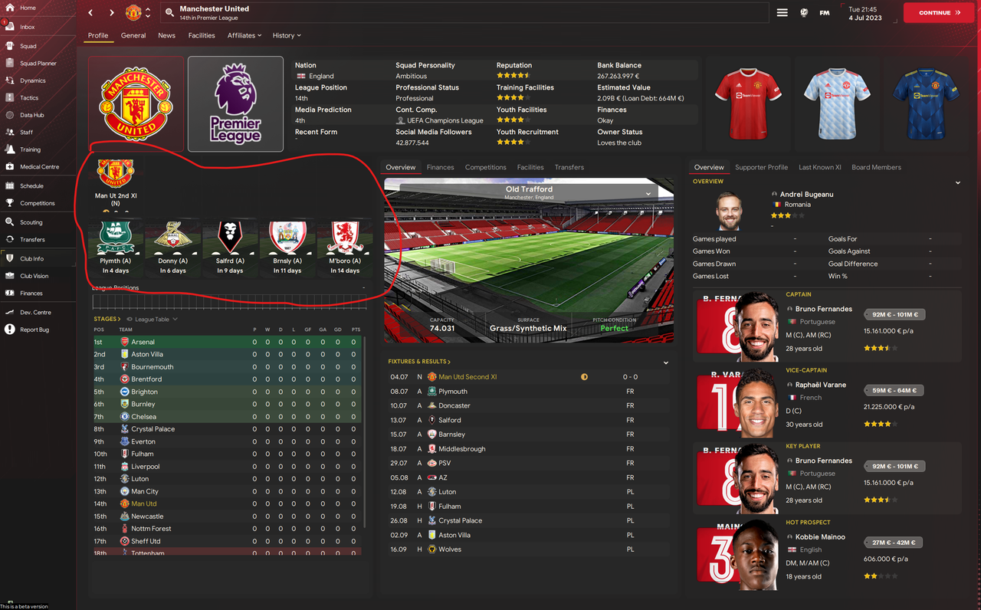Switch to the Facilities top tab
The image size is (981, 610).
click(202, 35)
